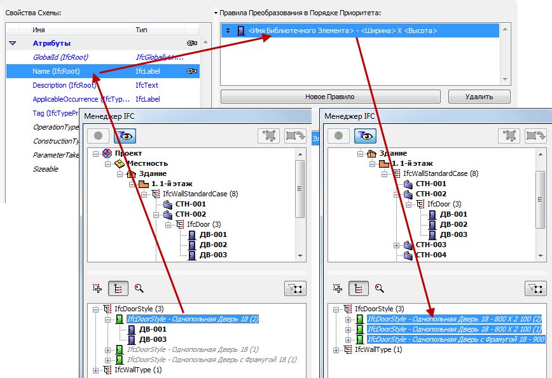Collapse IfcDoor (3) in left tree
Viewport: 552px width, 378px height.
point(169,225)
